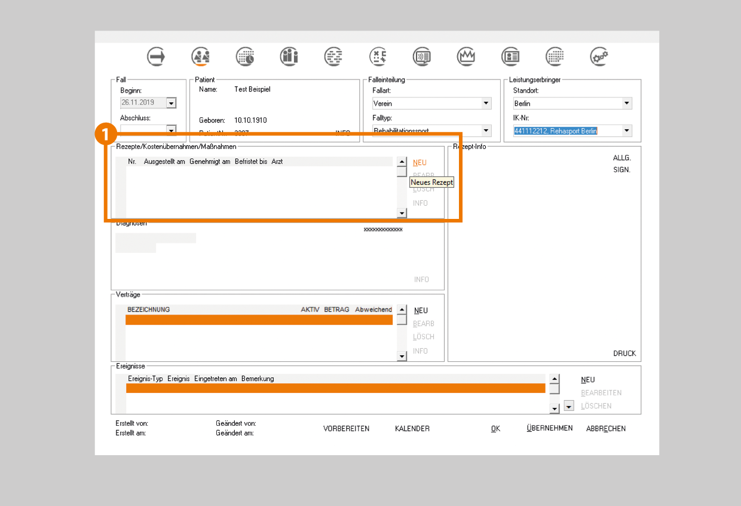The width and height of the screenshot is (741, 506).
Task: Expand the IK-Nr dropdown list
Action: (x=626, y=130)
